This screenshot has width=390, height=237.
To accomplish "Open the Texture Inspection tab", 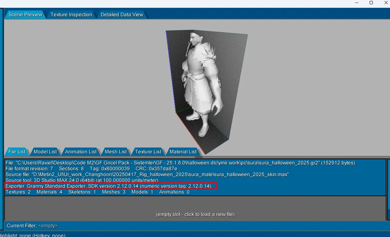I will (x=71, y=15).
